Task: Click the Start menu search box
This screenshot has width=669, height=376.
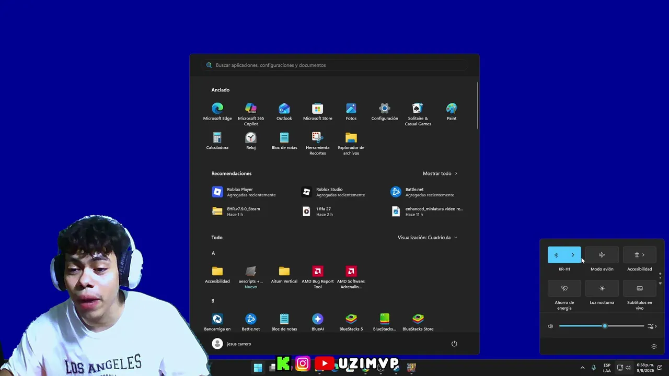Action: click(334, 65)
